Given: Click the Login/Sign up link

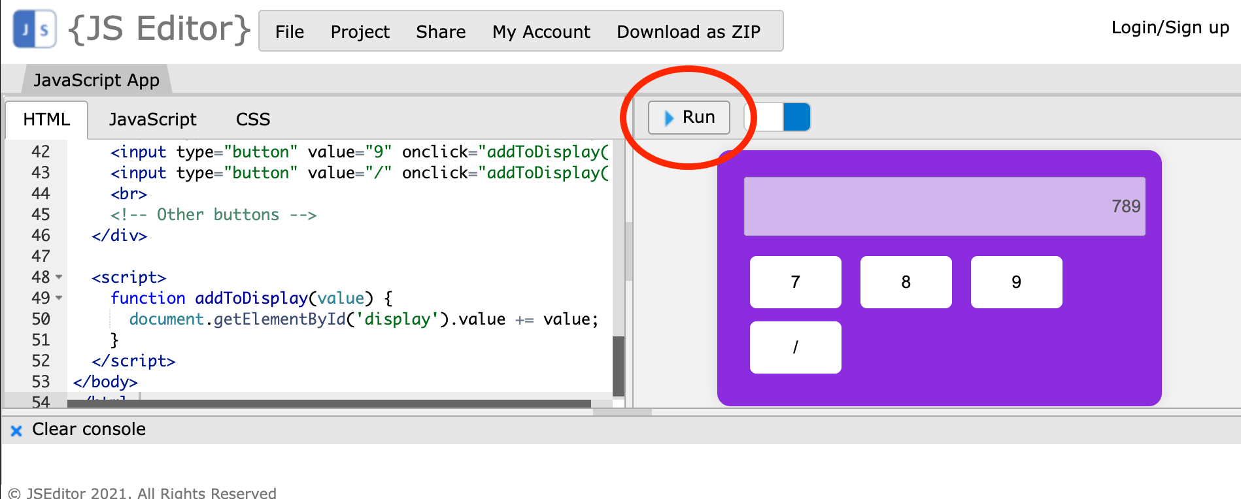Looking at the screenshot, I should [1170, 27].
